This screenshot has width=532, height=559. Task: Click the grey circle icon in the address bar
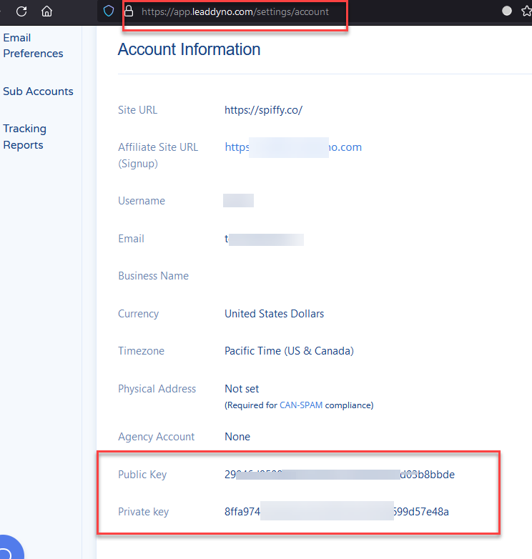tap(507, 11)
